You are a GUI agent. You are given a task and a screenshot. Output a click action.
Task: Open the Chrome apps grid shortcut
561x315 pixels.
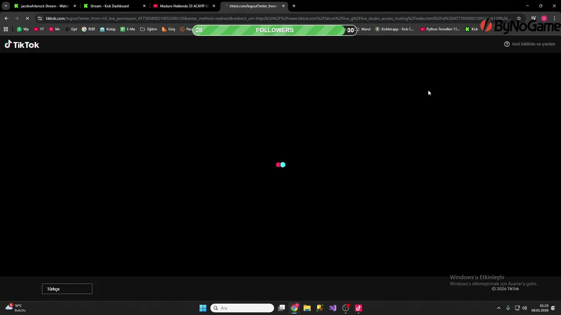[6, 29]
